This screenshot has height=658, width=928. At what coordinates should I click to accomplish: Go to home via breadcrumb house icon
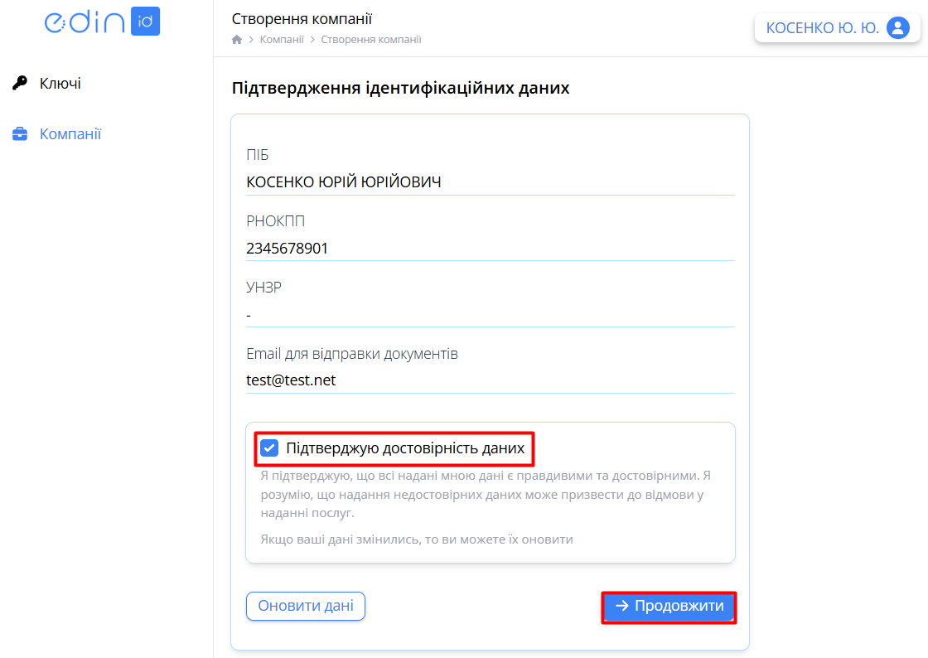coord(237,40)
